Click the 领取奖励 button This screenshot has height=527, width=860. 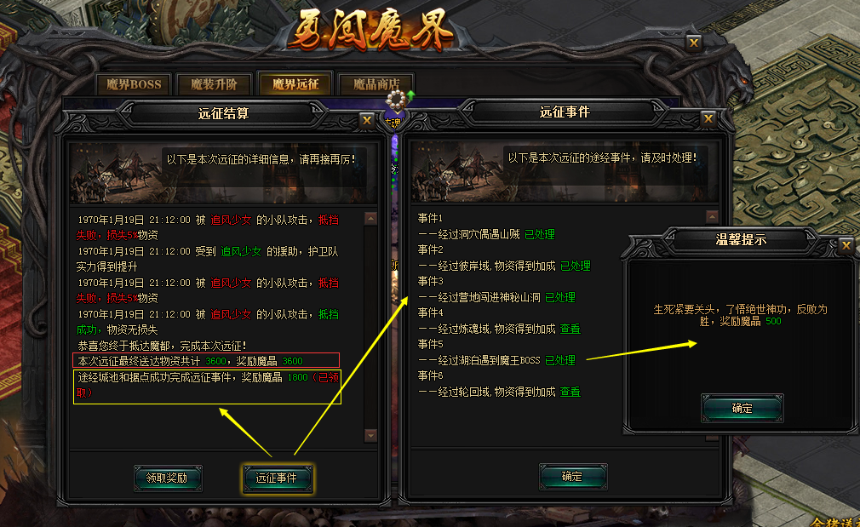(x=167, y=478)
